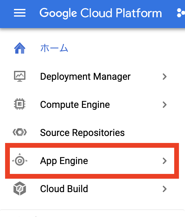
Task: Open Cloud Build menu item
Action: tap(64, 189)
